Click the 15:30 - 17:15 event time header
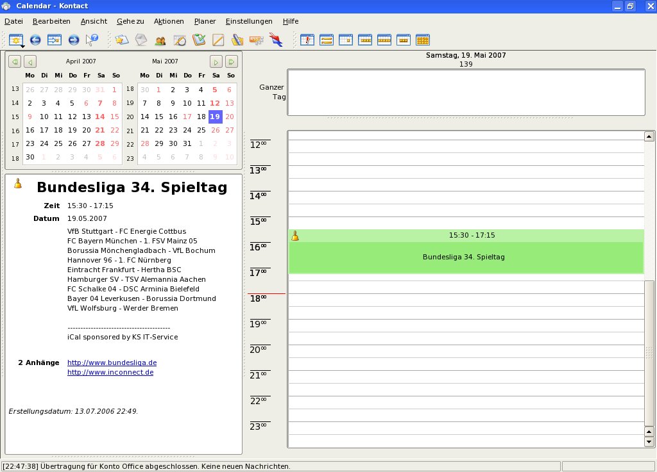The width and height of the screenshot is (657, 472). (472, 236)
